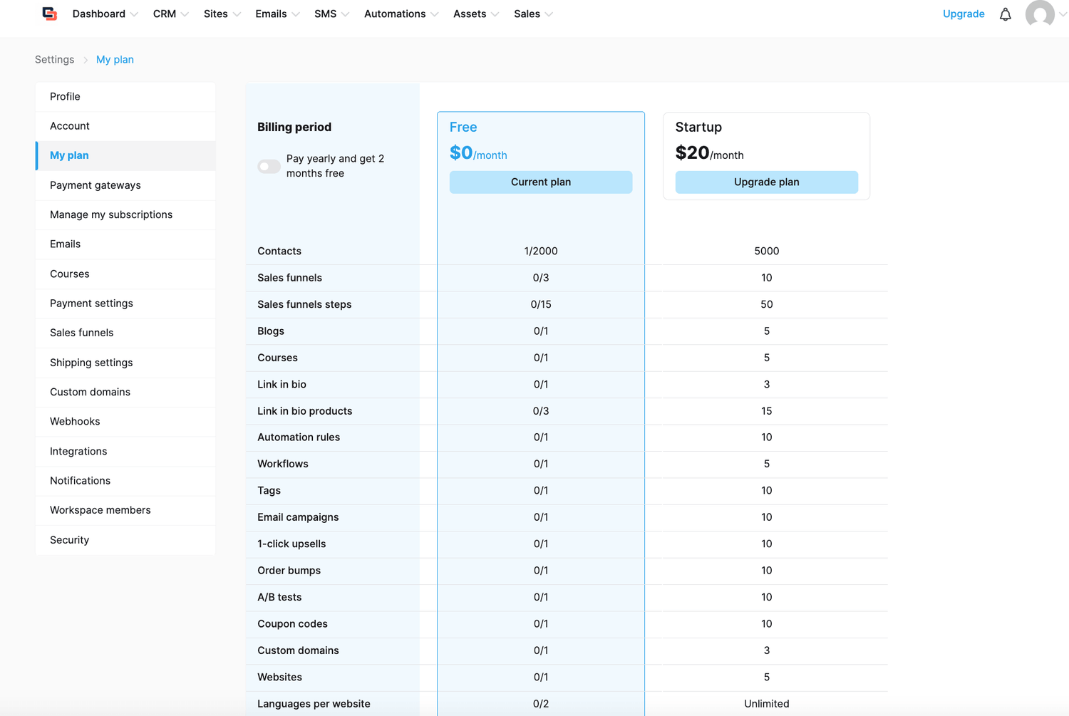The width and height of the screenshot is (1069, 716).
Task: Expand the CRM dropdown menu
Action: (171, 14)
